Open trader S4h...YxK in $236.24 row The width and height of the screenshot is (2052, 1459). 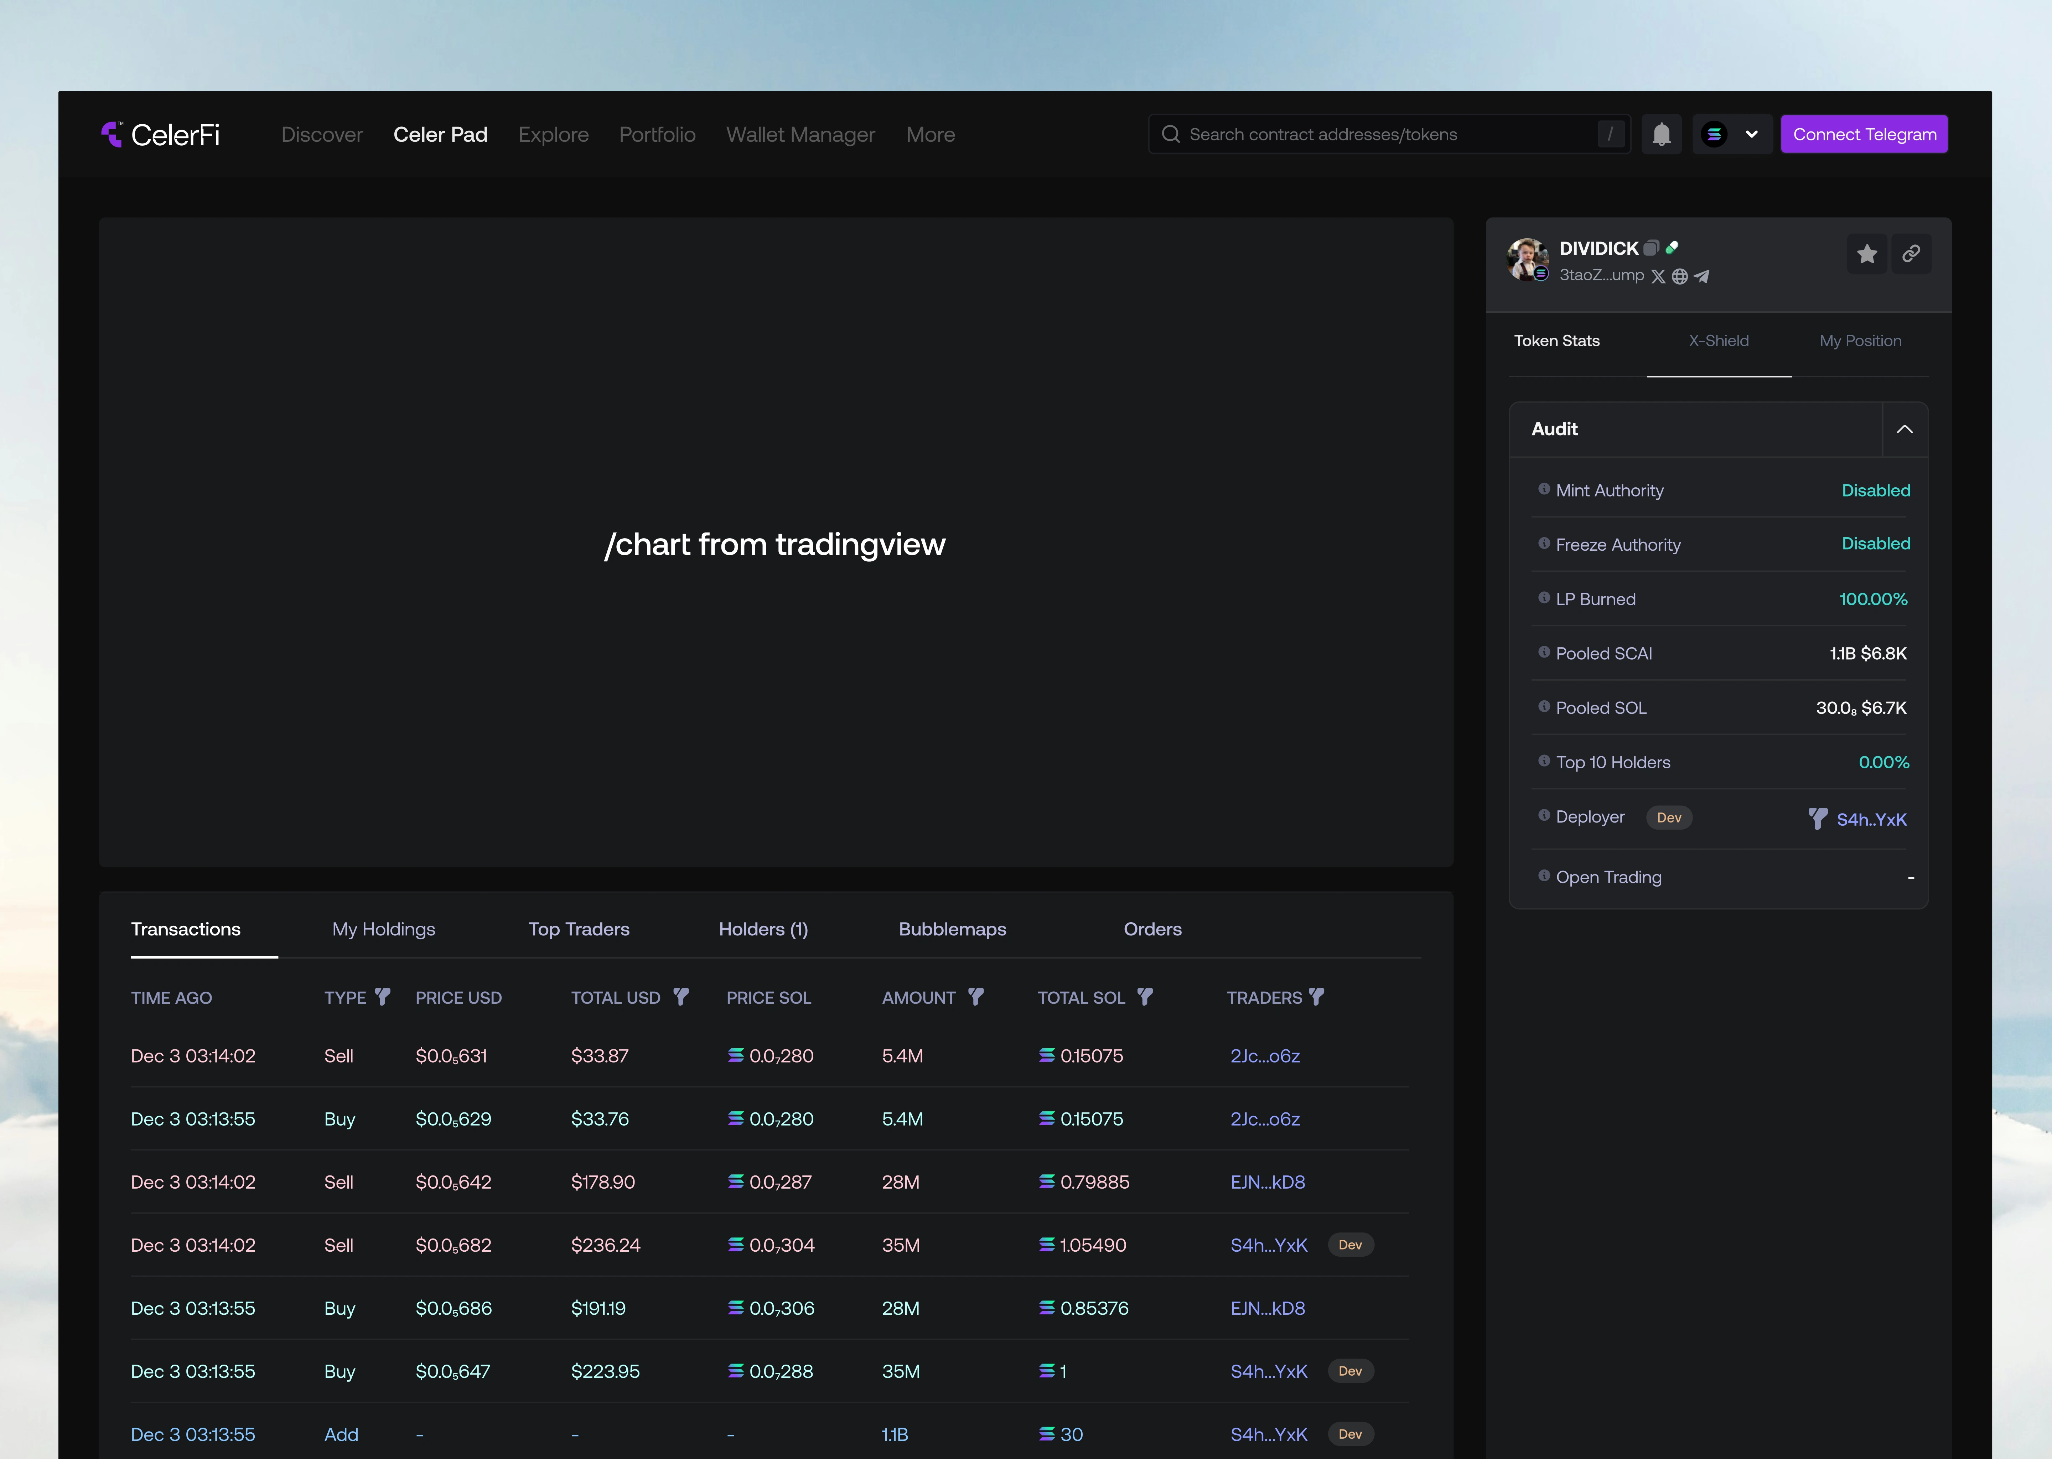(x=1269, y=1245)
